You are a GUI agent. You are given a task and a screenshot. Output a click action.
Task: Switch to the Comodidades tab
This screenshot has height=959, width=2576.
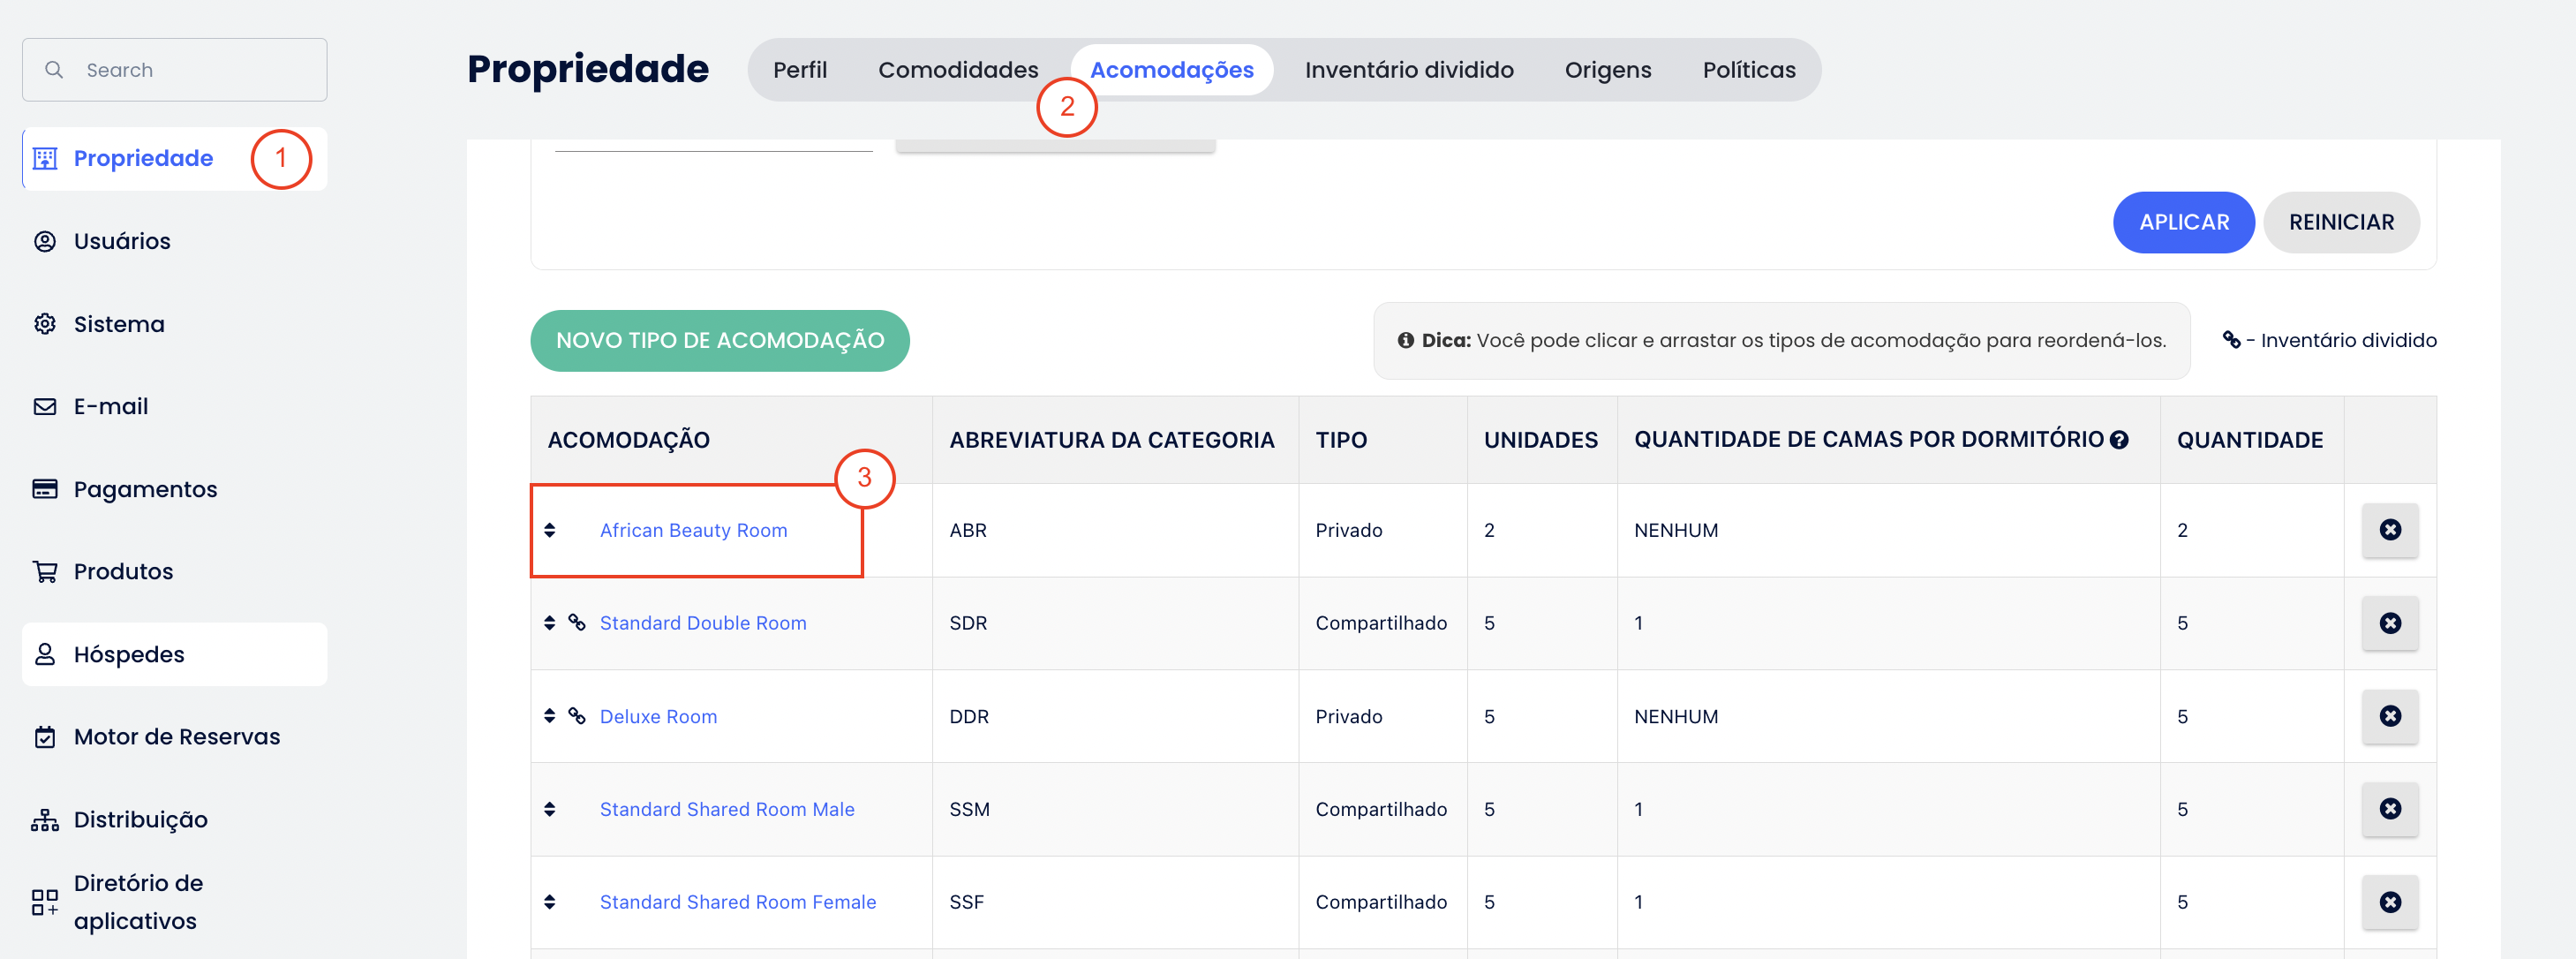click(957, 70)
